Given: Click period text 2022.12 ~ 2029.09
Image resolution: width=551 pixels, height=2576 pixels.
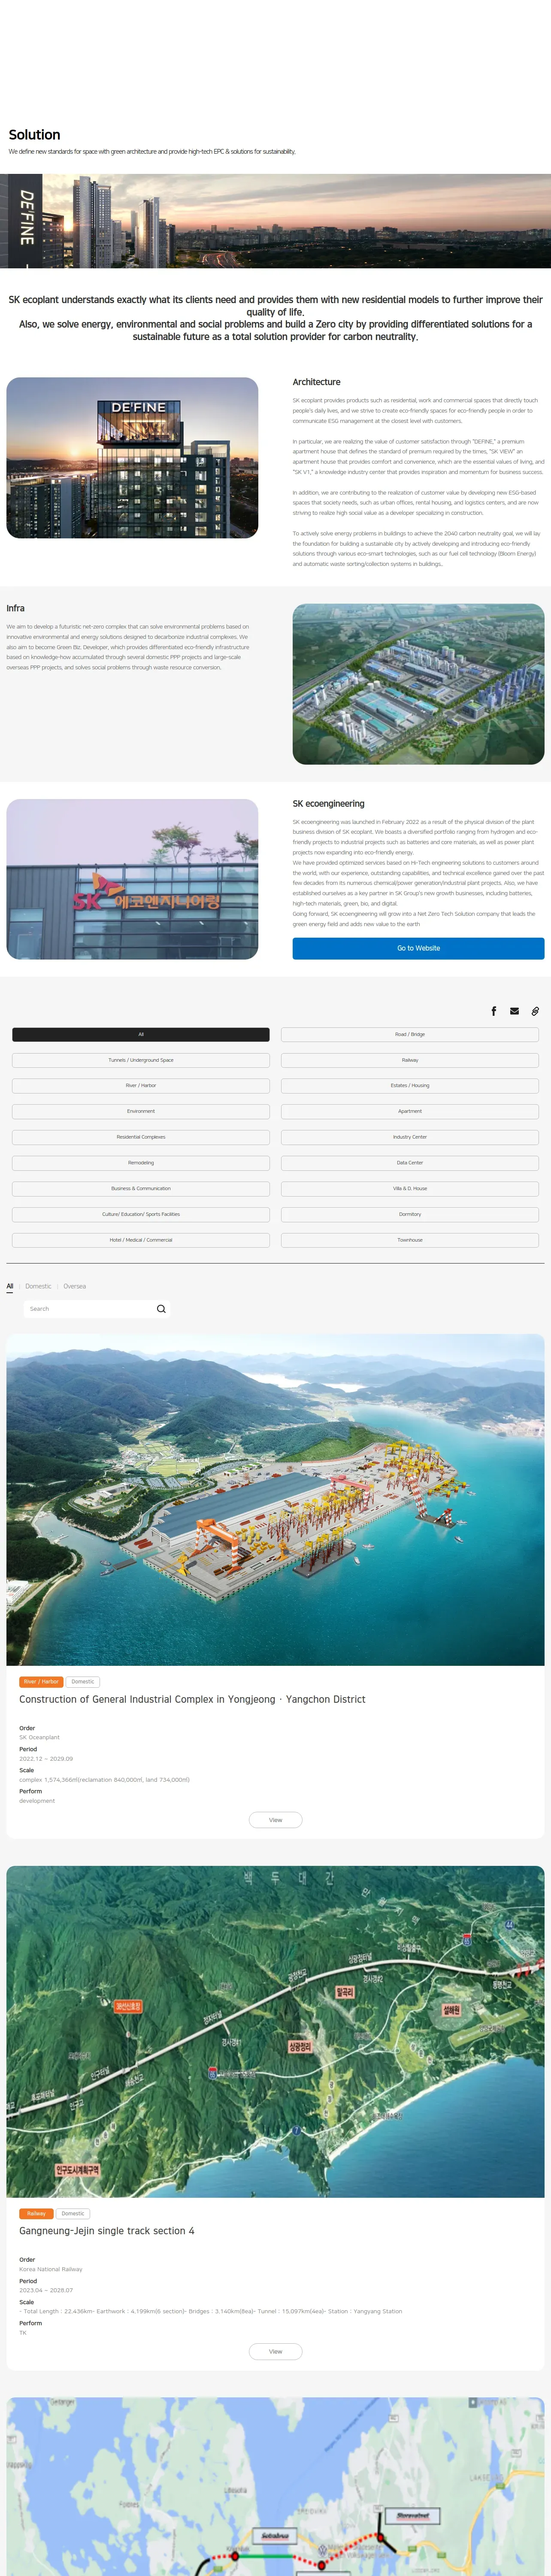Looking at the screenshot, I should [x=46, y=1758].
